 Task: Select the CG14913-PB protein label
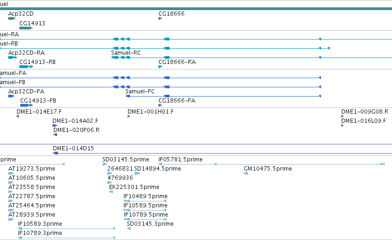tap(38, 101)
